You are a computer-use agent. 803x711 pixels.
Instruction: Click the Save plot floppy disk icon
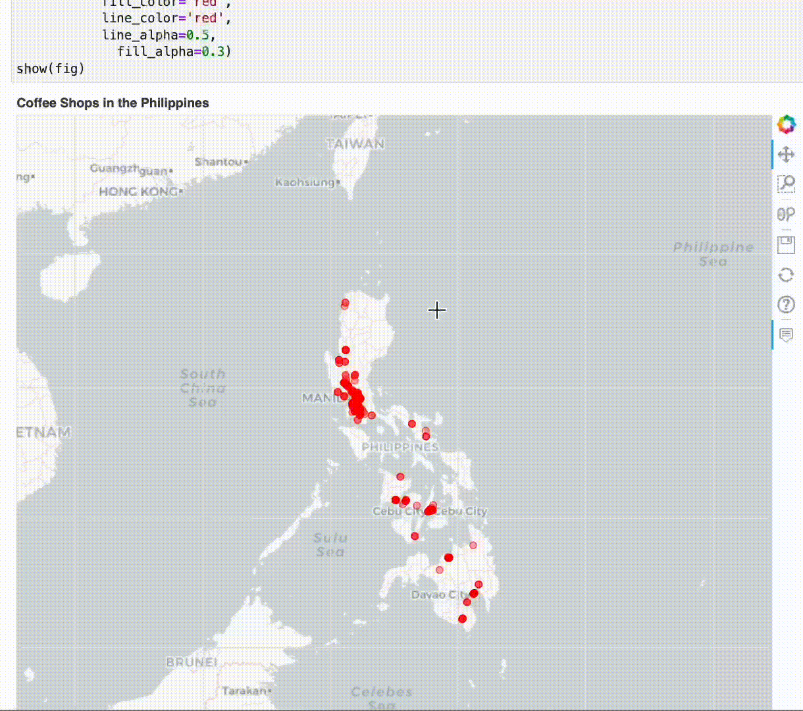(x=786, y=245)
